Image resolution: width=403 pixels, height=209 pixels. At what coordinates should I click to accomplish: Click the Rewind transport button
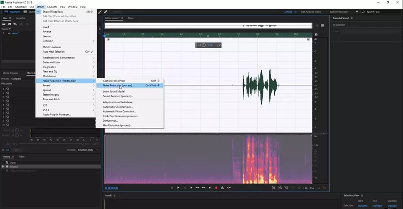[x=197, y=188]
